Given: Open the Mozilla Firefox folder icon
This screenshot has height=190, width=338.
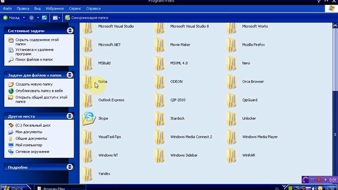Looking at the screenshot, I should [x=231, y=45].
